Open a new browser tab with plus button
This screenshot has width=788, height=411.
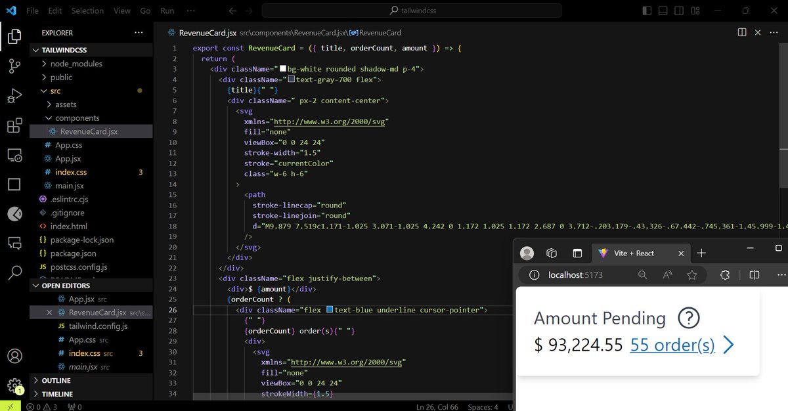pos(701,253)
